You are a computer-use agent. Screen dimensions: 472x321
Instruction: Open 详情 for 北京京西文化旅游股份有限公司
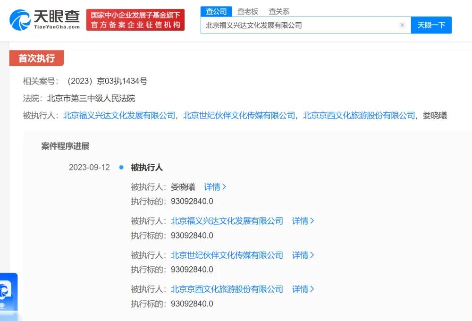[303, 289]
